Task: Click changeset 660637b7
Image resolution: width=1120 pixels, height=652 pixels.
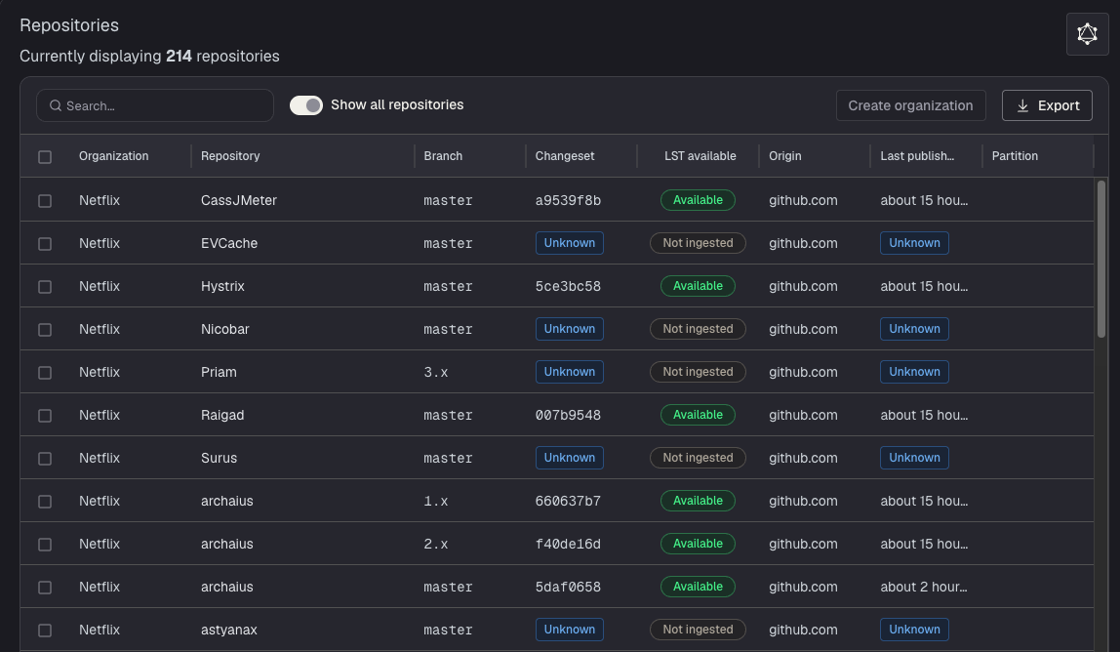Action: tap(568, 501)
